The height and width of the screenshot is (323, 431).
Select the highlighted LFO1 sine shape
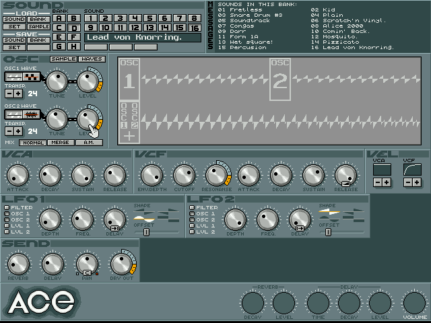click(143, 217)
